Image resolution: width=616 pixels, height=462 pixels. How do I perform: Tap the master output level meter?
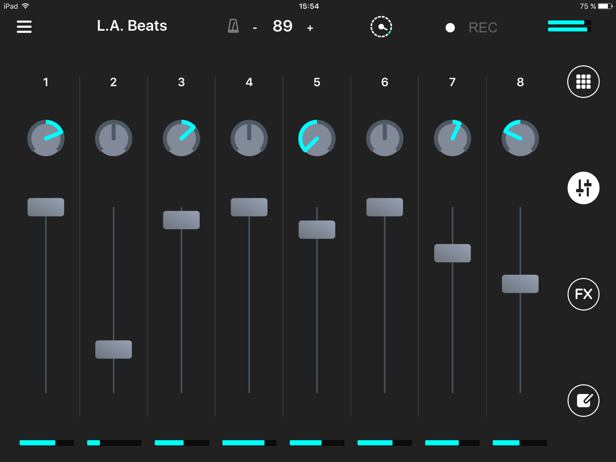(568, 26)
